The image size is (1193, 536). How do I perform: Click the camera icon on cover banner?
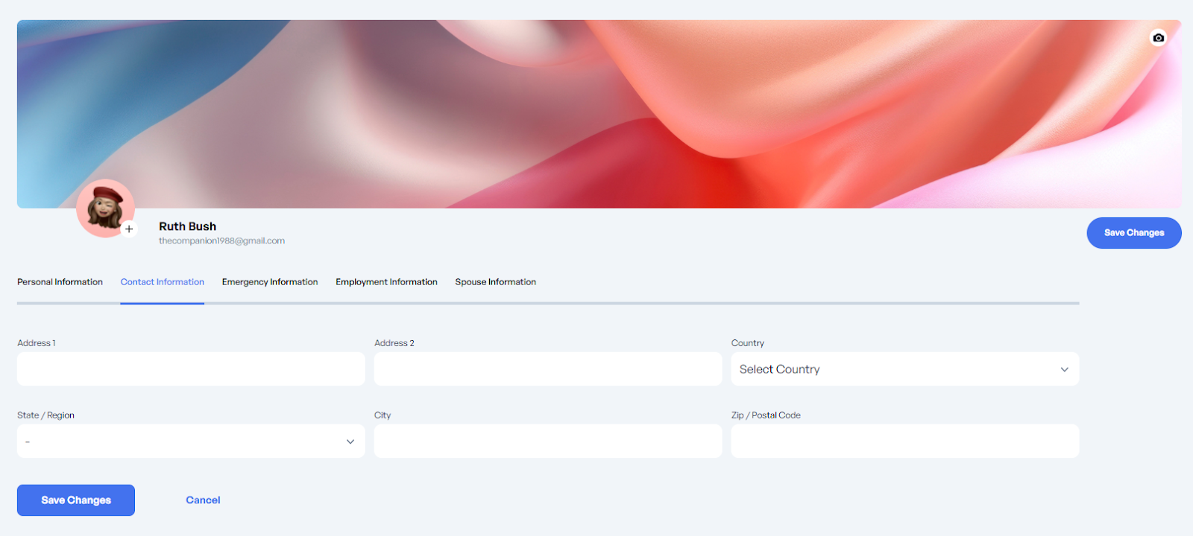click(x=1158, y=38)
